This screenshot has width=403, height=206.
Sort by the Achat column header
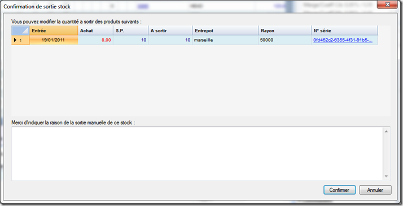coord(95,30)
